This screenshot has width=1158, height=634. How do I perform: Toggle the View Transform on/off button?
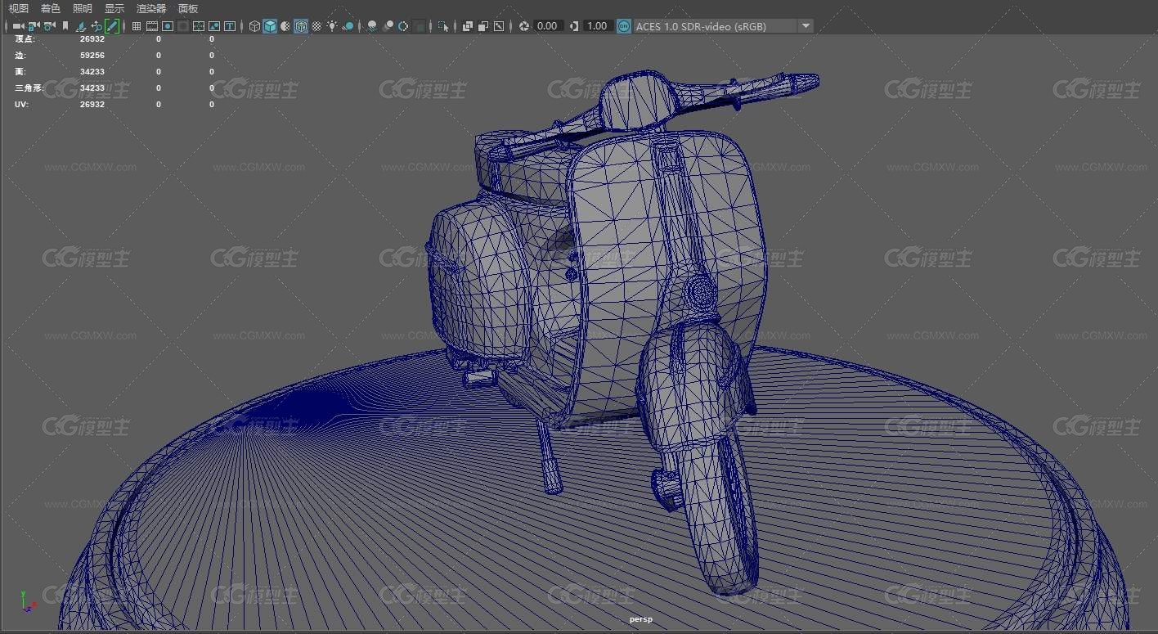click(x=624, y=26)
